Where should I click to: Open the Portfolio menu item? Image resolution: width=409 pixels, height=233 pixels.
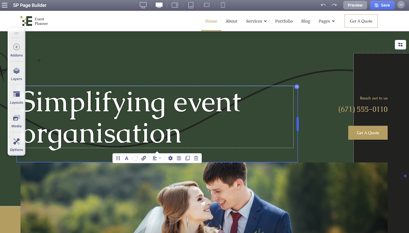coord(284,21)
